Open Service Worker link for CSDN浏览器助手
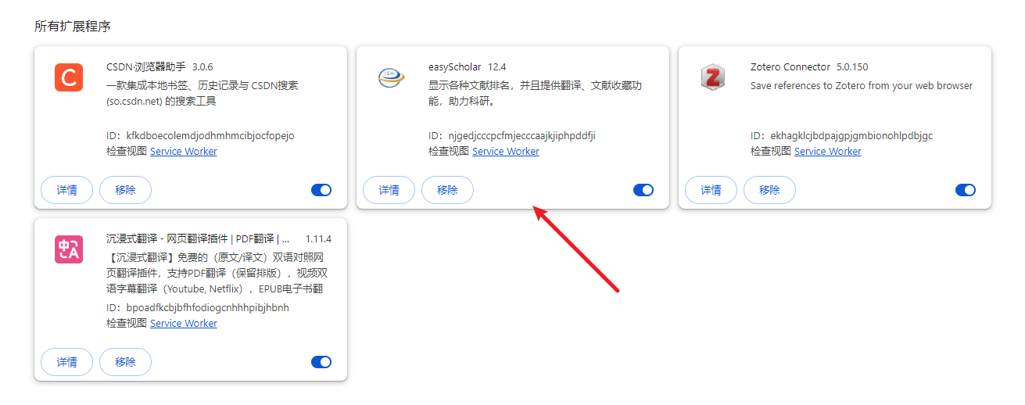The image size is (1025, 405). click(184, 151)
